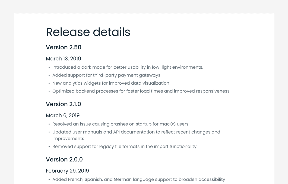288x184 pixels.
Task: Click the February 29, 2019 date
Action: click(67, 171)
